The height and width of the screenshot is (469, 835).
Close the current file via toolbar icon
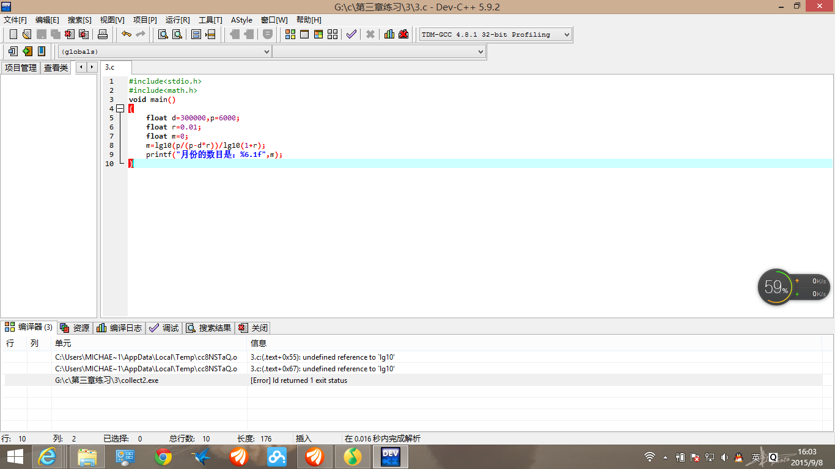70,34
